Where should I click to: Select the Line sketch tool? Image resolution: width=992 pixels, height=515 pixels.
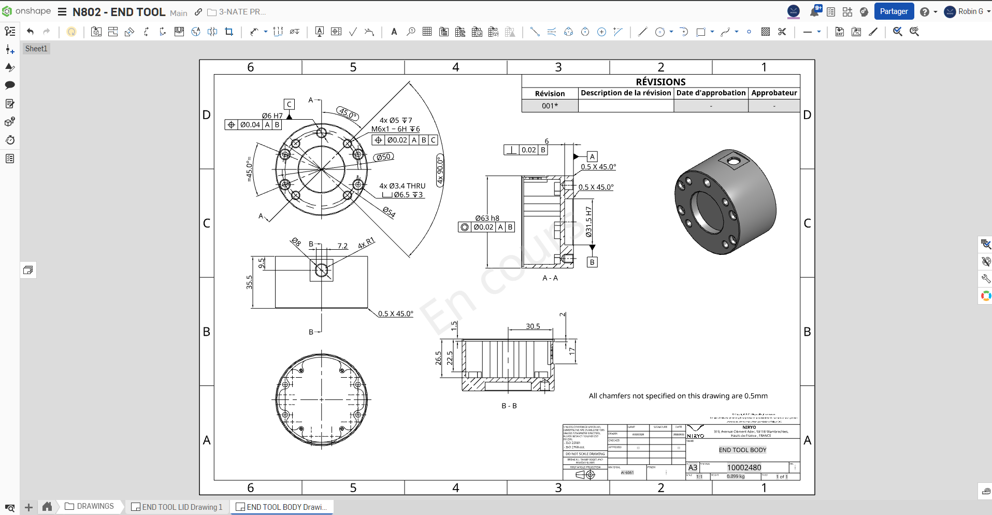point(642,32)
